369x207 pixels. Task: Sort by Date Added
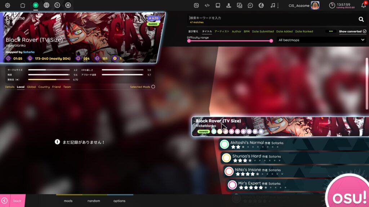pos(285,32)
